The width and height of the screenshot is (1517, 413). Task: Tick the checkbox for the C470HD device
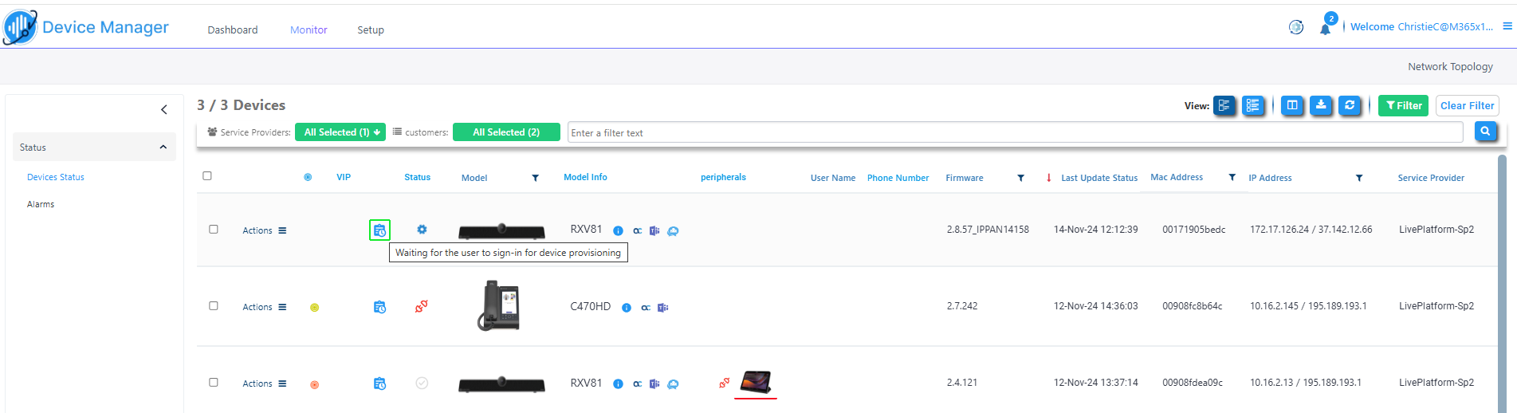tap(214, 305)
